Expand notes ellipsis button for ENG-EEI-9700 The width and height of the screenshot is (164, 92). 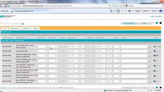click(x=149, y=61)
